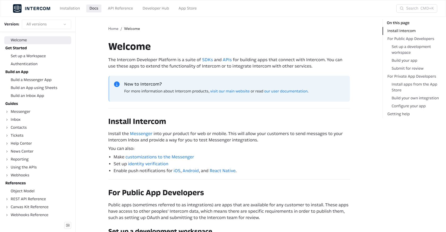Image resolution: width=446 pixels, height=232 pixels.
Task: Click the Android push notifications link
Action: [x=191, y=171]
